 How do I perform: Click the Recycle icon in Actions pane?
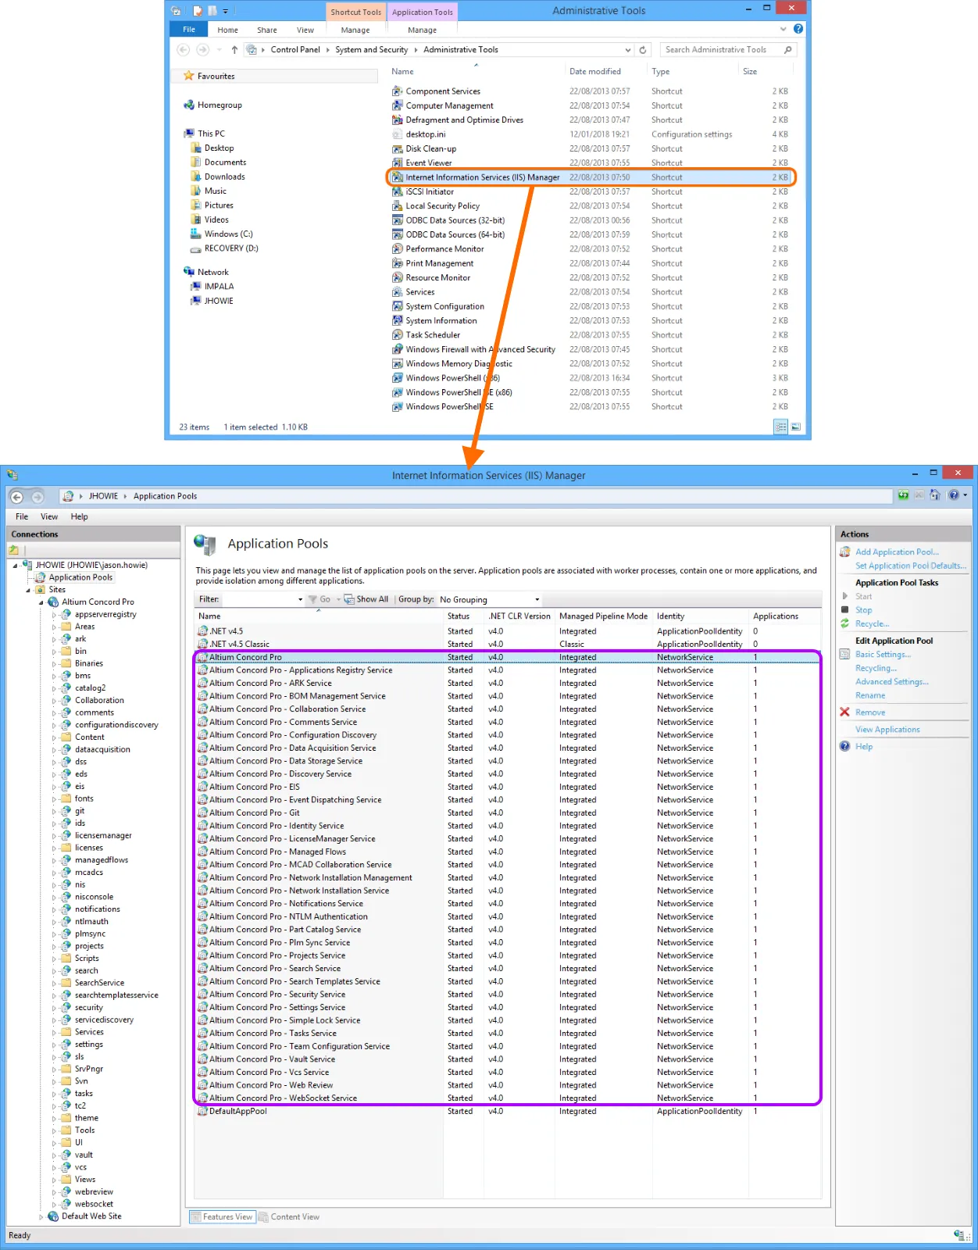(844, 623)
